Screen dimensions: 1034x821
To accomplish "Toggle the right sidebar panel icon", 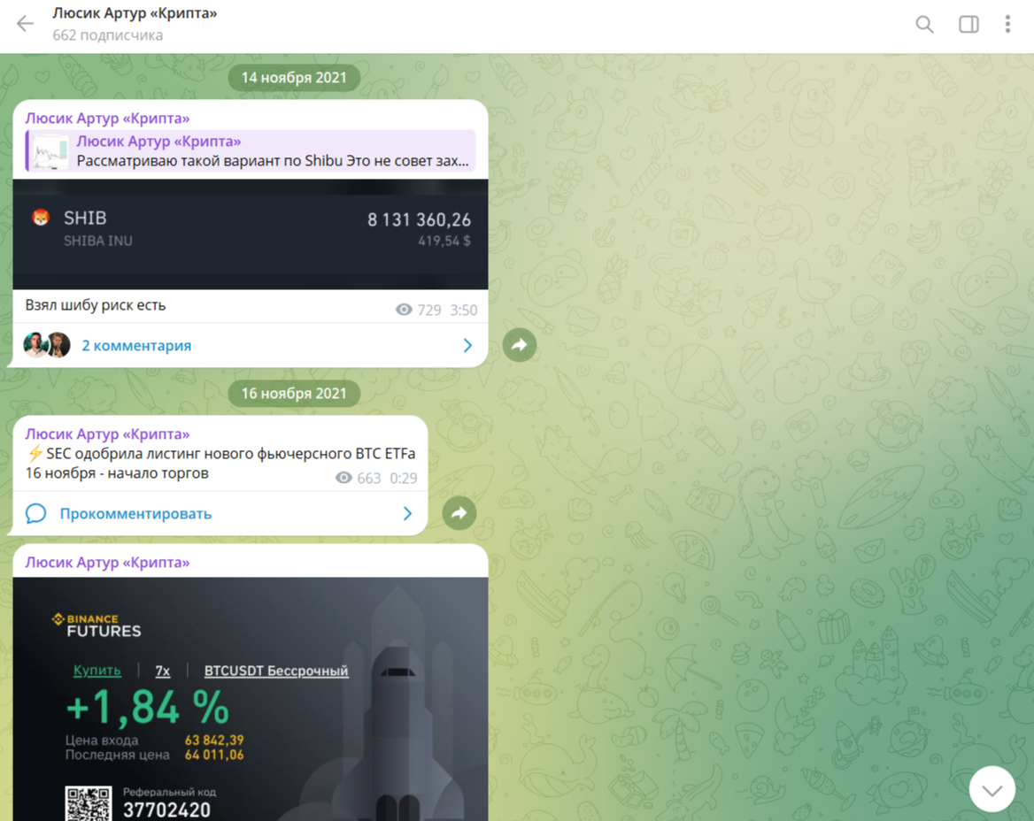I will (968, 25).
